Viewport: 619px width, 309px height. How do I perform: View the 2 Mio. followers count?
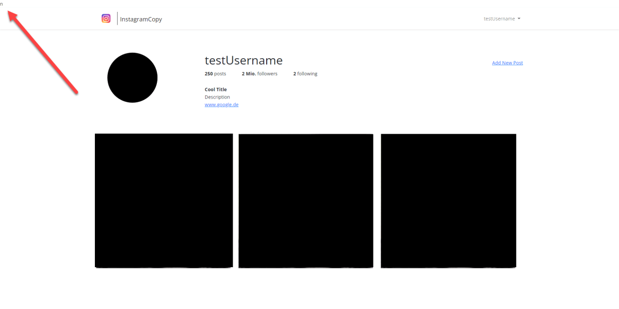point(259,73)
